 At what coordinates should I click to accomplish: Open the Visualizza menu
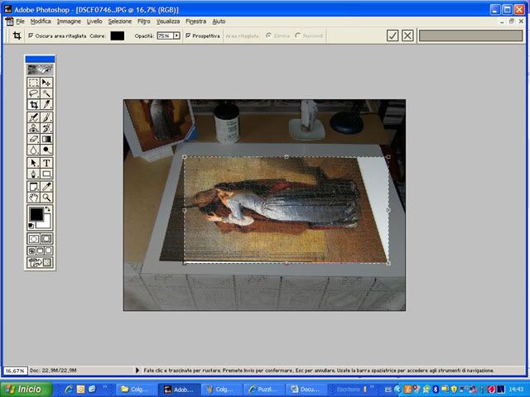[x=168, y=22]
